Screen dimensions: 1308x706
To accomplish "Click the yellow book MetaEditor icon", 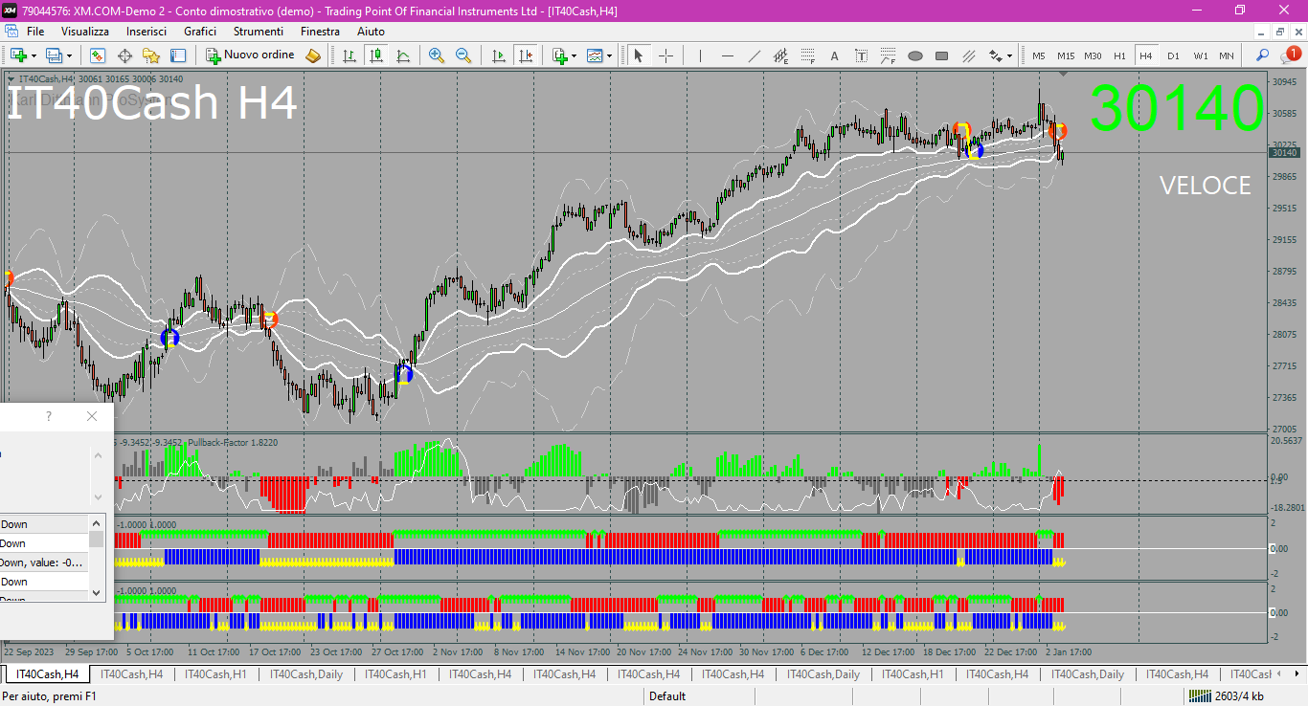I will (313, 55).
